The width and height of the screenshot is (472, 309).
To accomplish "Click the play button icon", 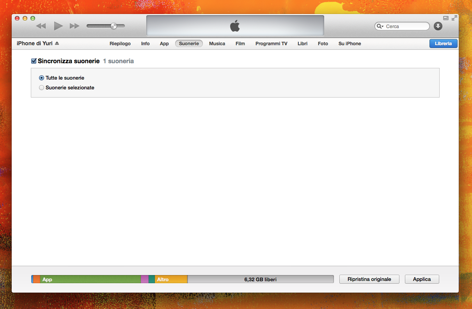I will (58, 26).
